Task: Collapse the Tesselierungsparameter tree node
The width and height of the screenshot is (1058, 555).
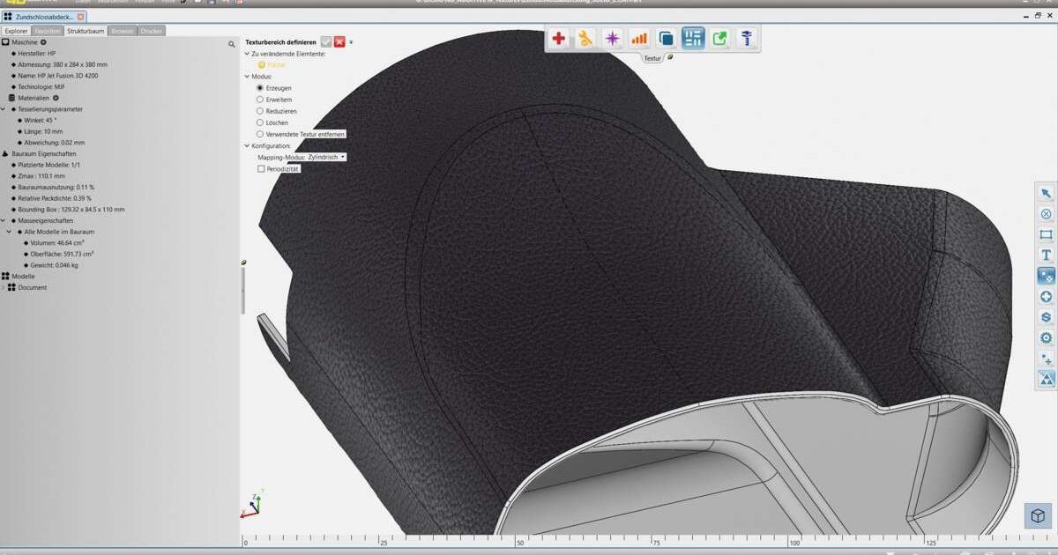Action: (4, 109)
